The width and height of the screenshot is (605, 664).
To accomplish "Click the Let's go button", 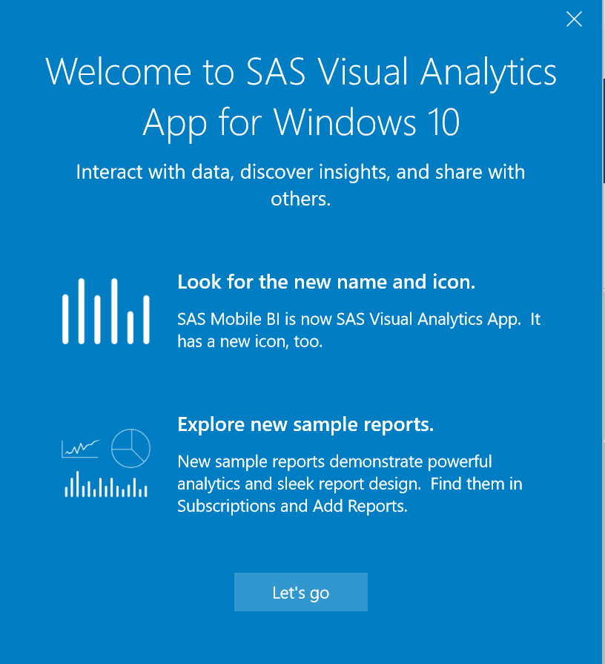I will pos(300,592).
